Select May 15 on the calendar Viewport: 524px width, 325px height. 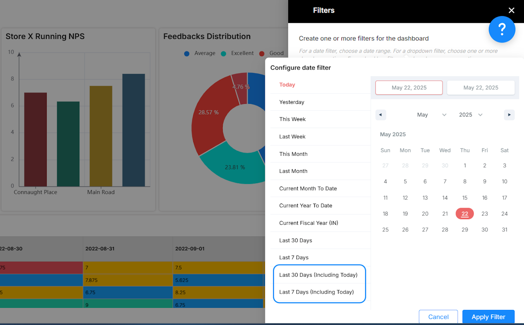tap(465, 198)
